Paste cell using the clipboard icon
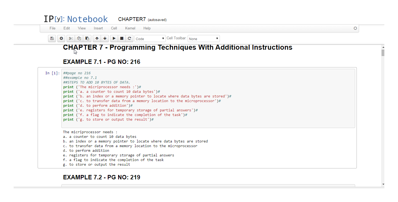The height and width of the screenshot is (202, 398). tap(87, 38)
